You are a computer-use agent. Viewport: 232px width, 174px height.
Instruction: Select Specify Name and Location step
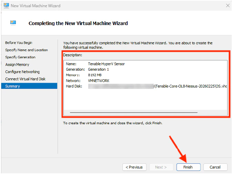27,50
